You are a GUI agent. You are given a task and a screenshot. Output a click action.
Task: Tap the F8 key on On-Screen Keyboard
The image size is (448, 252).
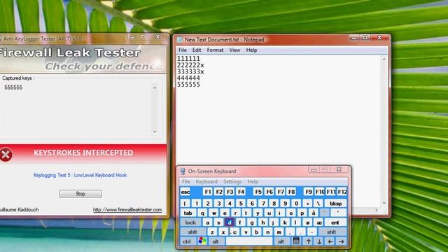point(291,192)
